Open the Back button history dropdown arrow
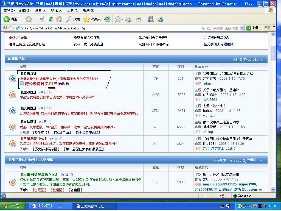This screenshot has width=281, height=211. [21, 19]
